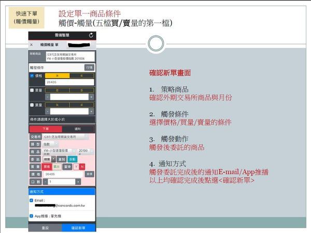
Task: Click the trigger price field showing 26405
Action: pyautogui.click(x=69, y=82)
